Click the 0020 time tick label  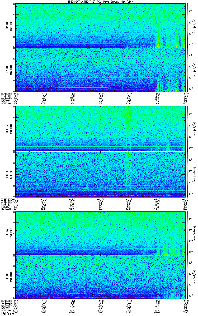coord(44,312)
